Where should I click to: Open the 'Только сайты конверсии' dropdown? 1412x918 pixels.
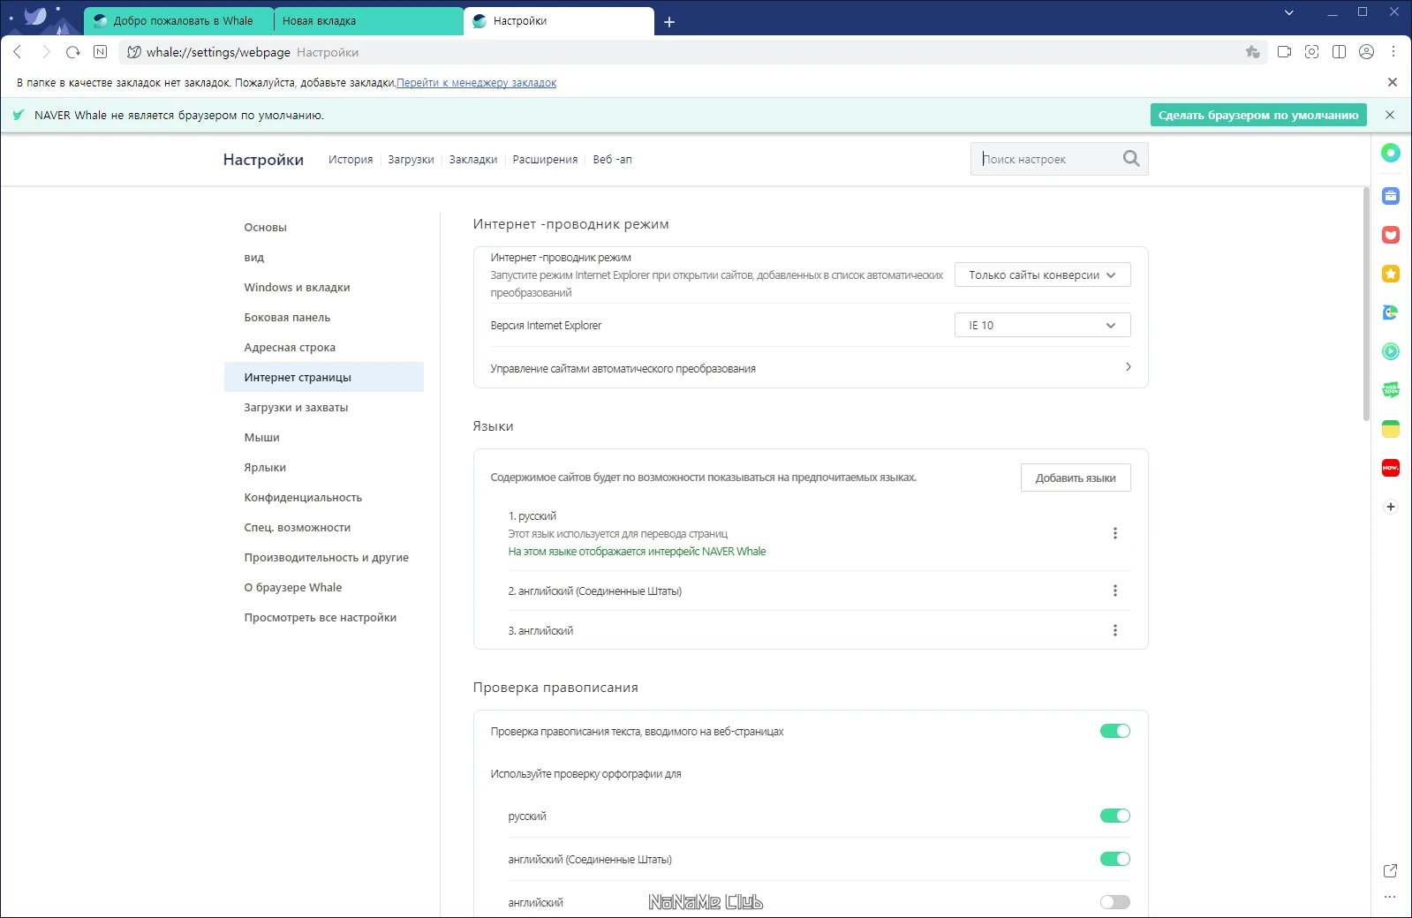(1042, 275)
